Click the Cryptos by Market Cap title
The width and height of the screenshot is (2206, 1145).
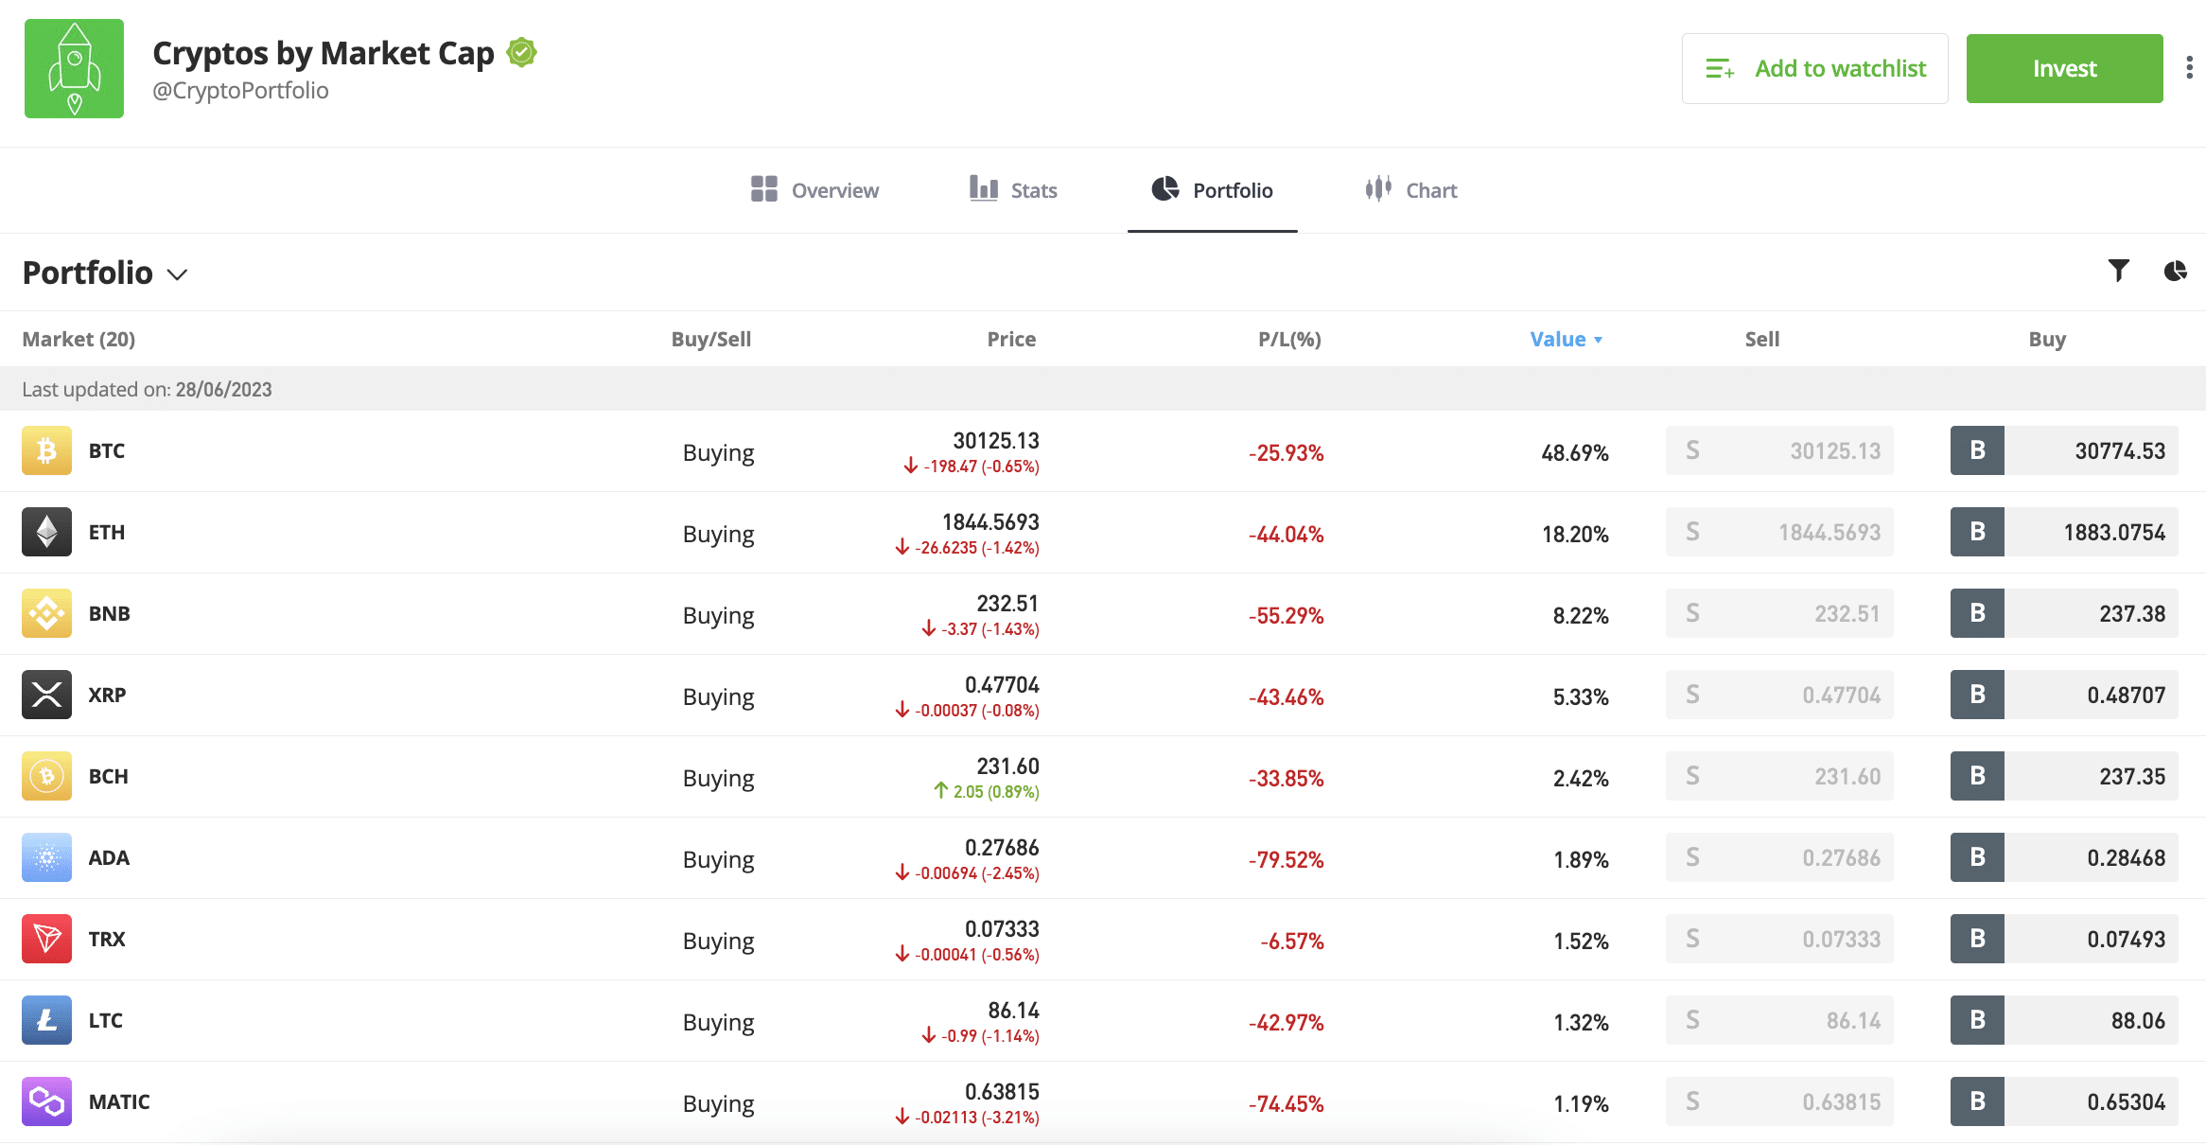click(324, 53)
